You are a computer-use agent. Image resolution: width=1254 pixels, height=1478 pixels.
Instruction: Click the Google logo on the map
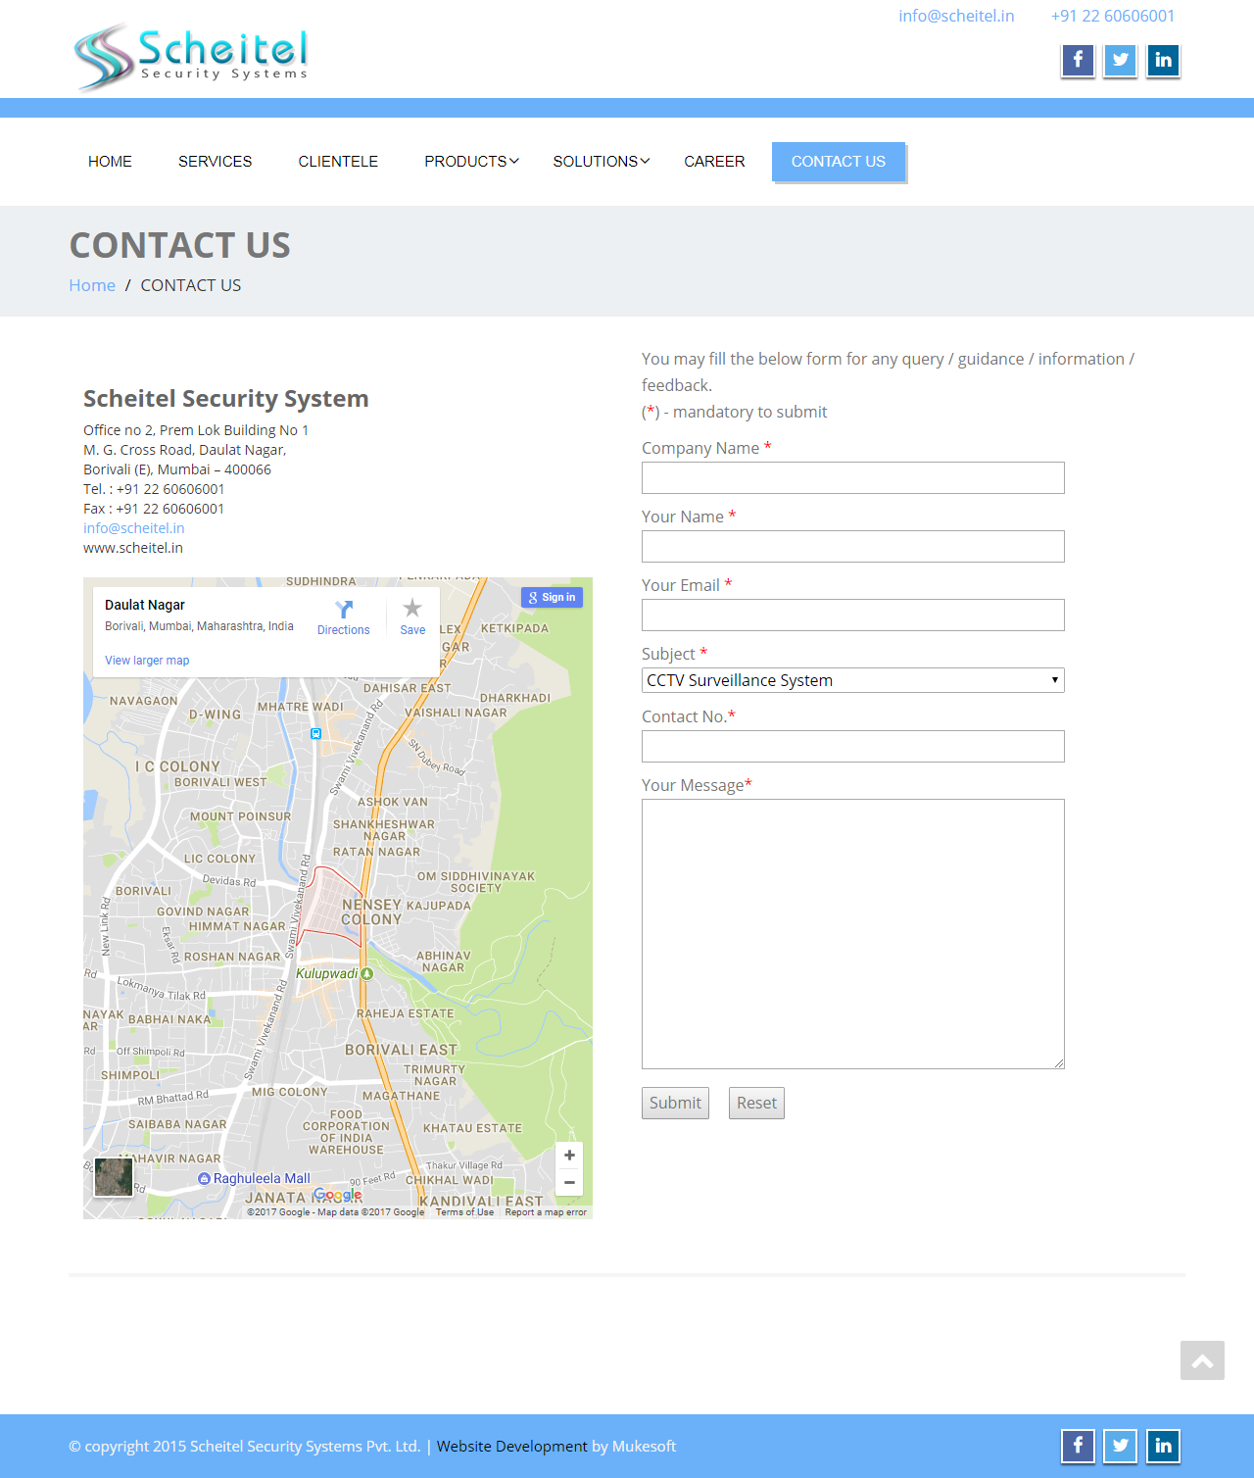338,1195
